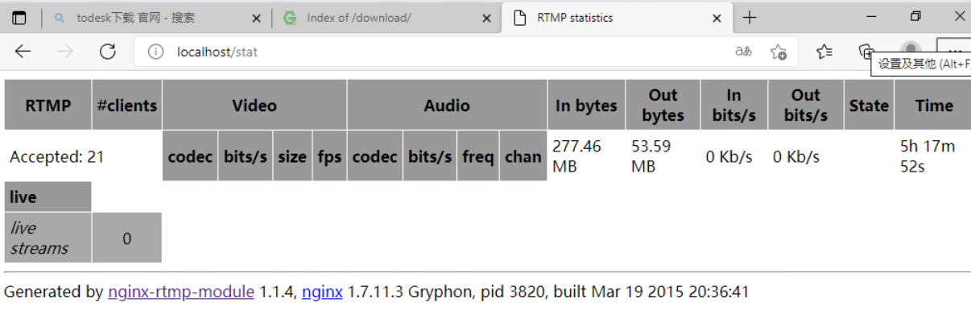Restore down the browser window

click(x=915, y=17)
